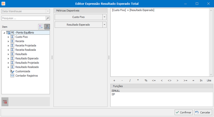Click the sigma icon beside Resultado Esperado
This screenshot has width=214, height=117.
[12, 58]
